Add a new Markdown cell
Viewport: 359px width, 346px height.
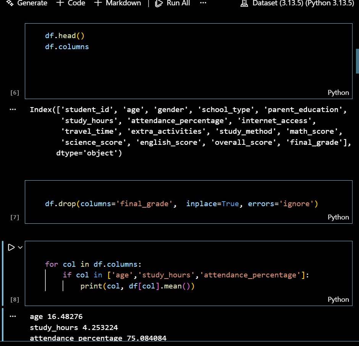(118, 3)
